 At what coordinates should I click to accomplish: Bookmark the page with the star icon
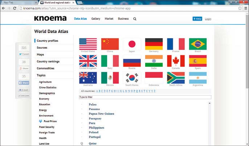coord(240,8)
